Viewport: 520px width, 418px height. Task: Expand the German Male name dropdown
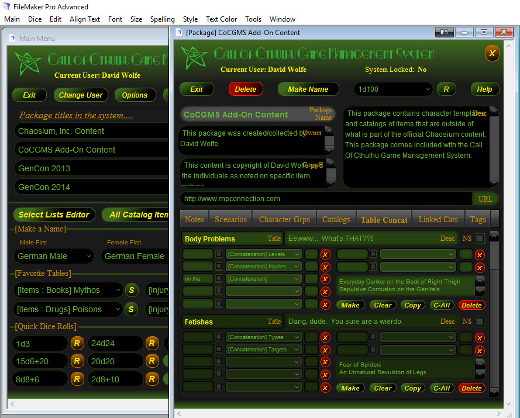(x=54, y=256)
